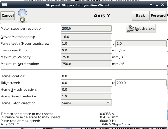Click the 'Pulley teeth (Motor:Leadscrew):' label
168x129 pixels.
click(x=26, y=44)
